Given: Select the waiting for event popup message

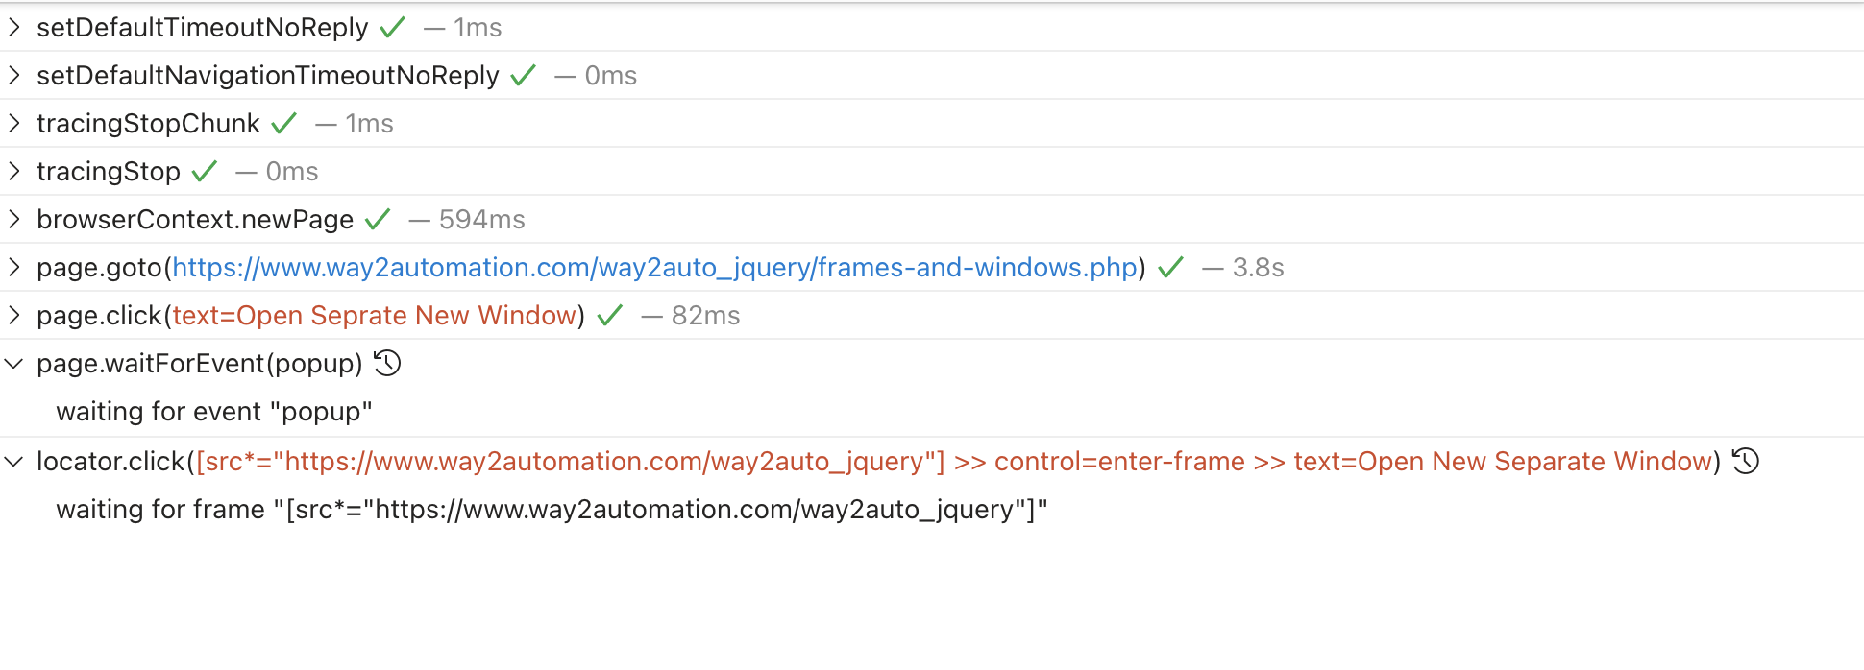Looking at the screenshot, I should click(x=214, y=411).
